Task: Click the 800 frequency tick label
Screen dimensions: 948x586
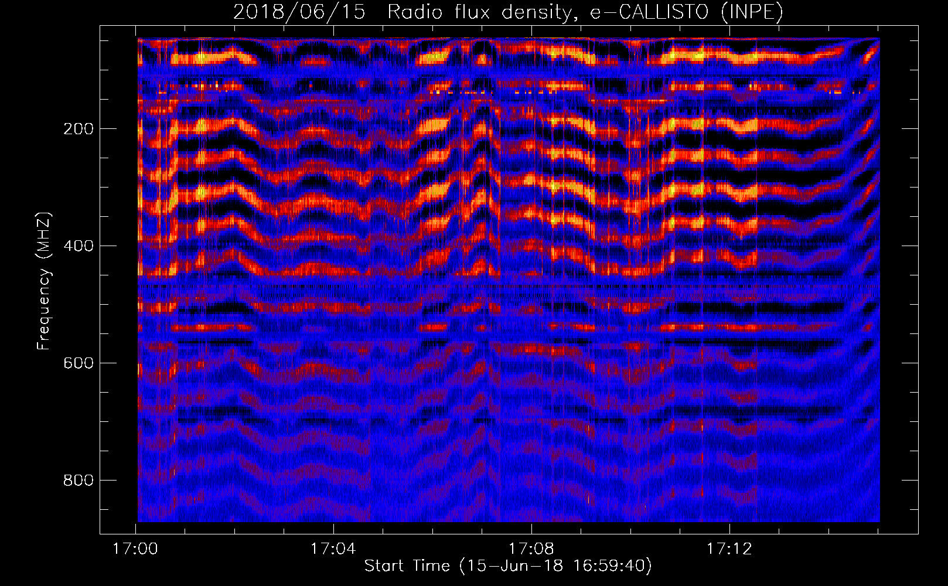Action: (79, 481)
